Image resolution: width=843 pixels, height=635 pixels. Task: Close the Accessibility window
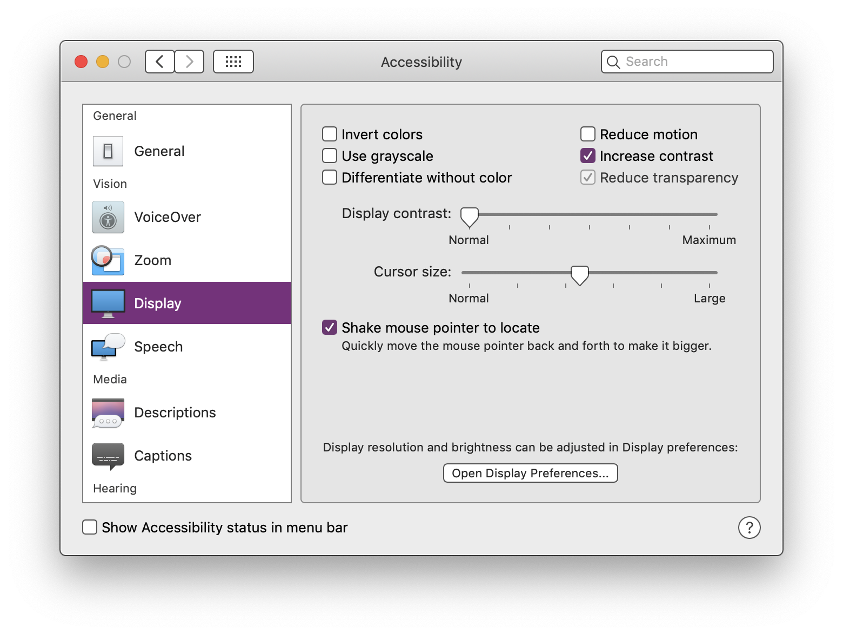tap(81, 62)
